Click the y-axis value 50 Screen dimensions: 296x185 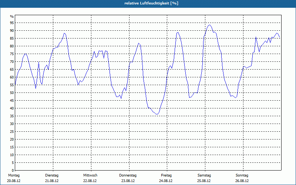[x=12, y=93]
